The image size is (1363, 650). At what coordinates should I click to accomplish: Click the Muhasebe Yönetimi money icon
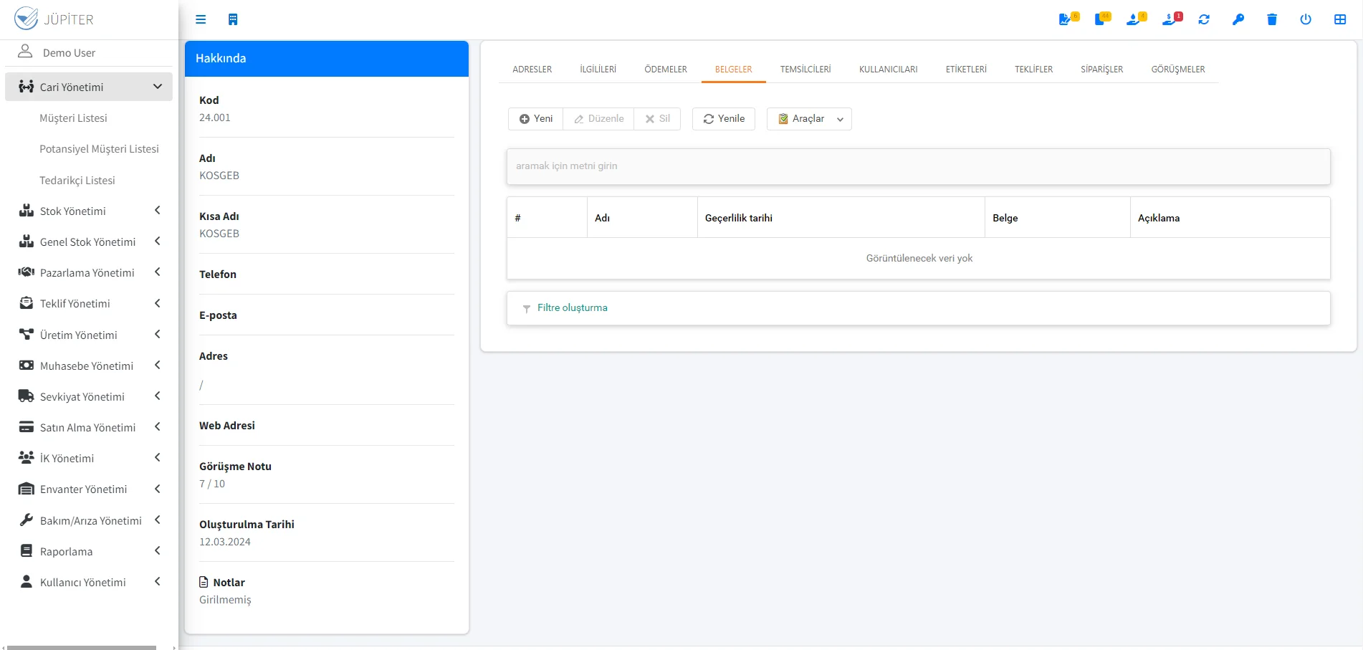point(27,365)
